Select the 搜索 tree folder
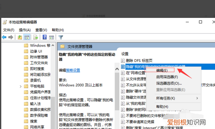The image size is (215, 129). (34, 121)
